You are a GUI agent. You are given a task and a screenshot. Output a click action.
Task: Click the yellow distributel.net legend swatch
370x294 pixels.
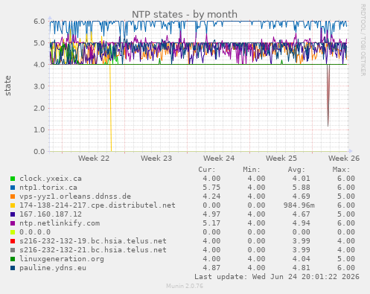[13, 205]
